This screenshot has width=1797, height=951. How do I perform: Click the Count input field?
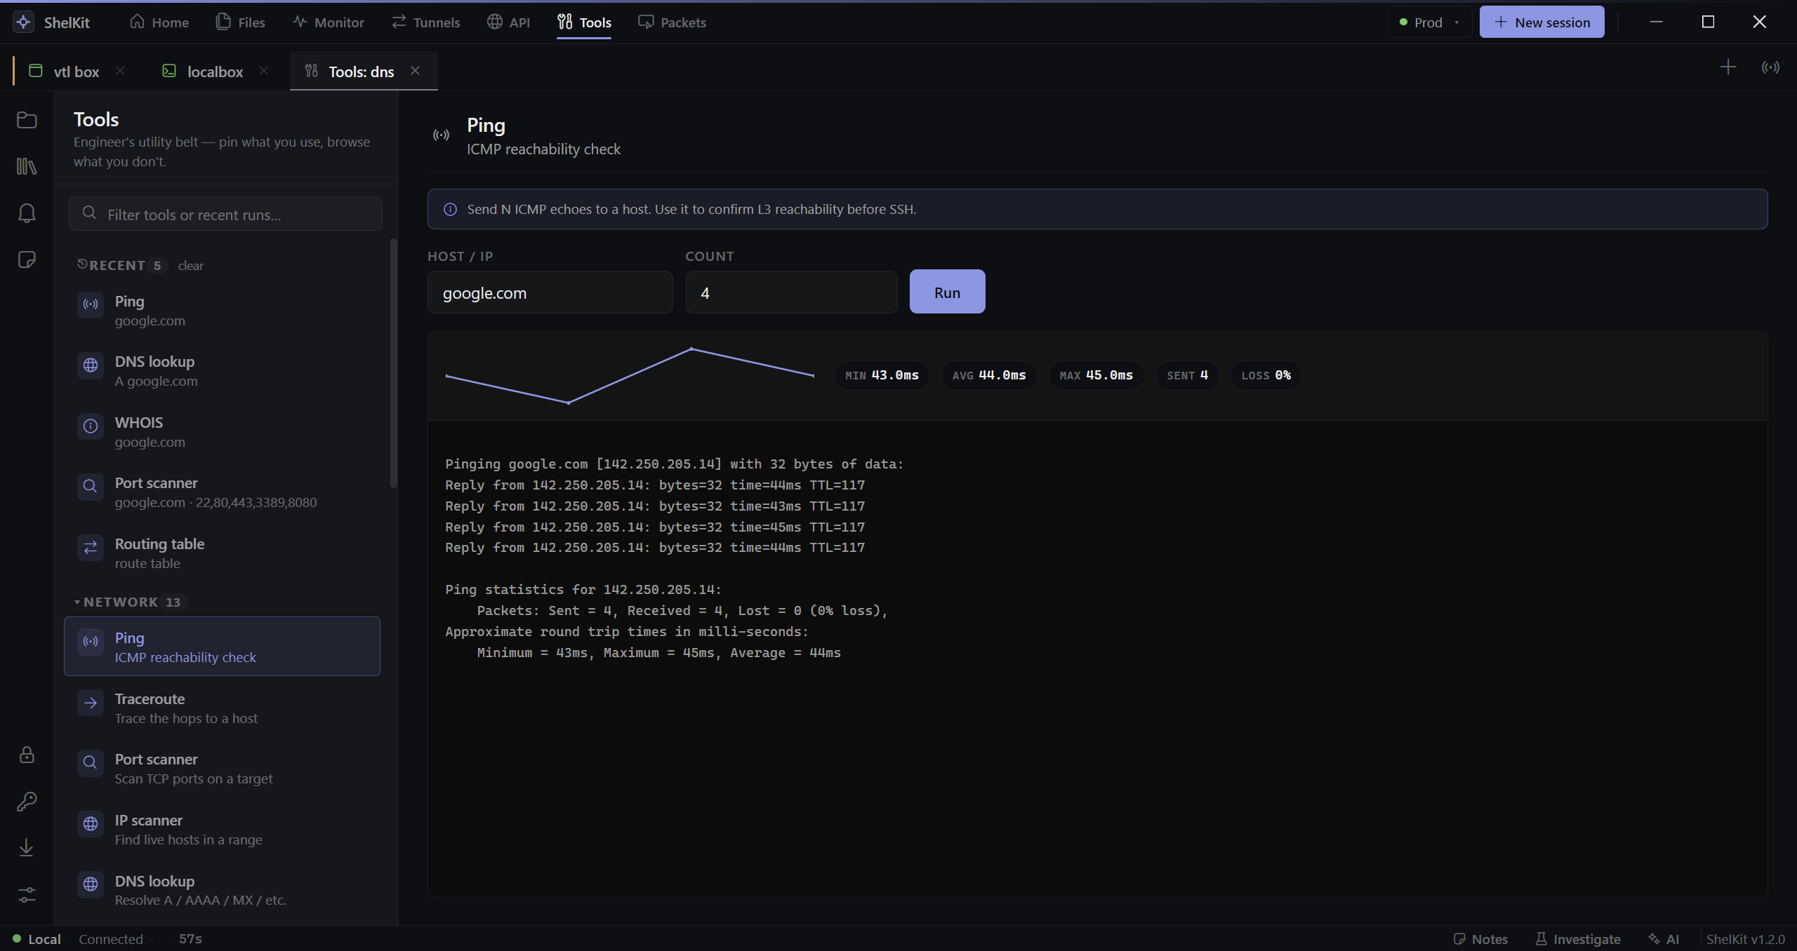[791, 292]
